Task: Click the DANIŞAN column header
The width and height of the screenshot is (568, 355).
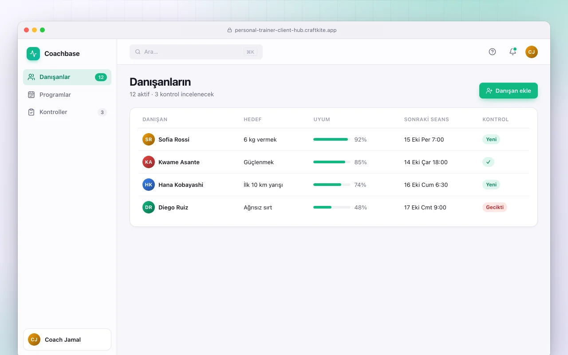Action: [155, 119]
